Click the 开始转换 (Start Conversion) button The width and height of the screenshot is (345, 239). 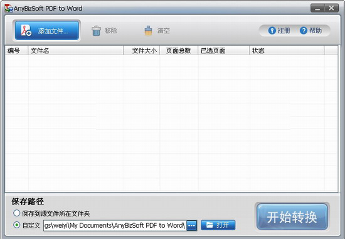tap(292, 217)
